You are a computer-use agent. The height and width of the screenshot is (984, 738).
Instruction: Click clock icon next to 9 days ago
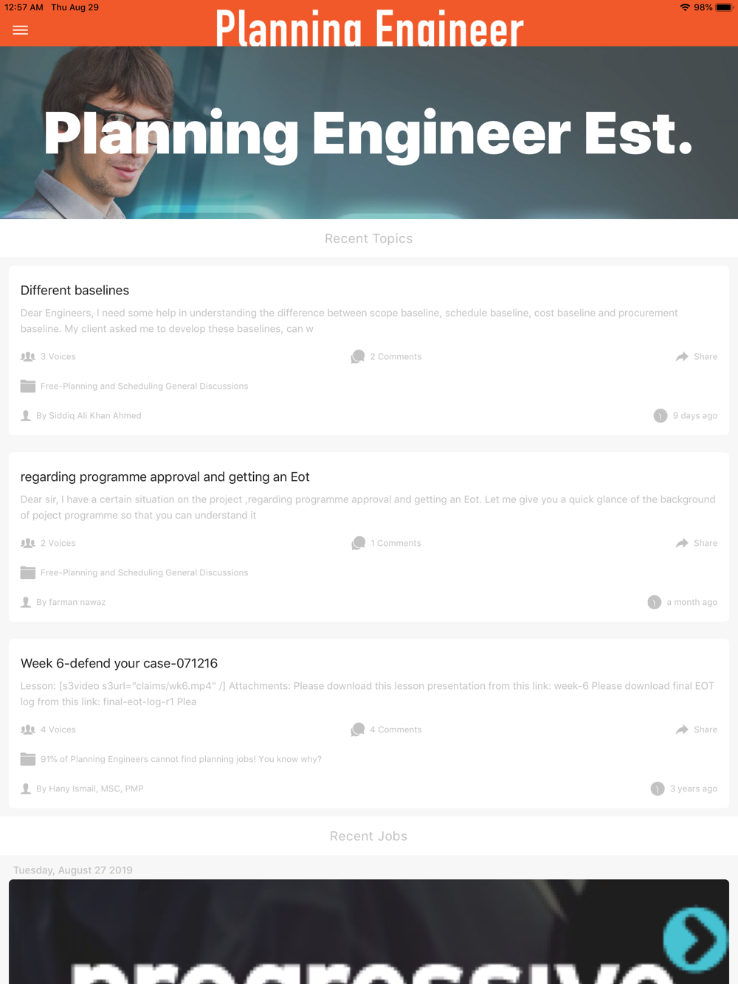pyautogui.click(x=661, y=416)
